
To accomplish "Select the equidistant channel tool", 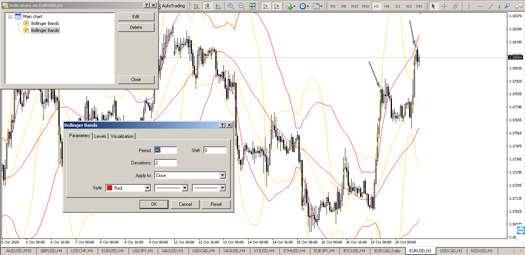I will tap(455, 6).
